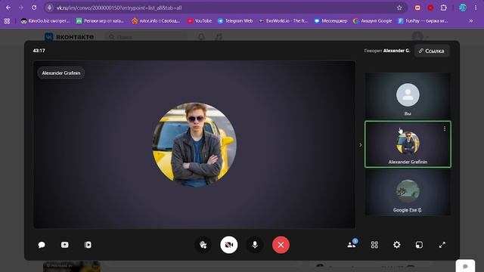This screenshot has height=272, width=484.
Task: Select your own participant tile
Action: point(408,95)
